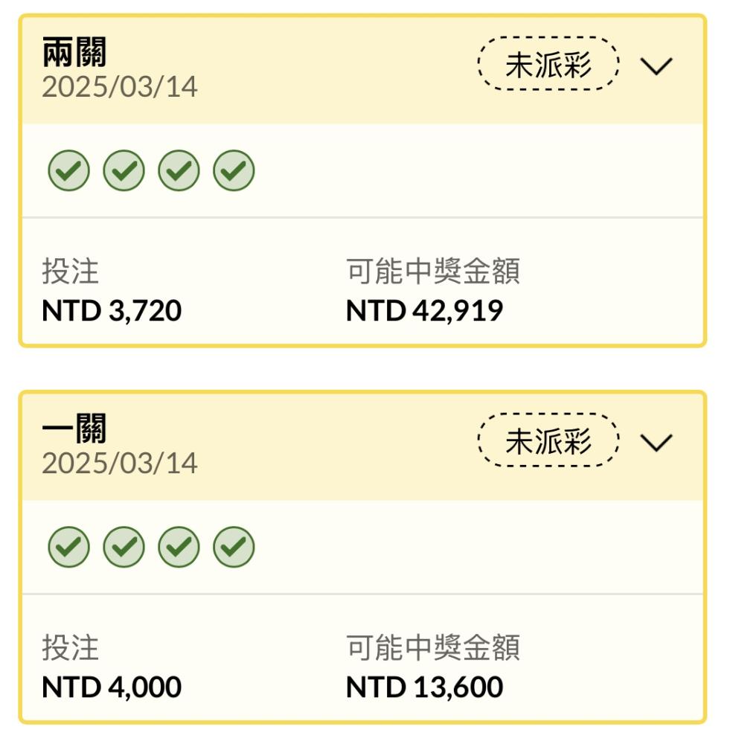This screenshot has width=733, height=744.
Task: Click the 2025/03/14 date under 一關
Action: pyautogui.click(x=120, y=463)
